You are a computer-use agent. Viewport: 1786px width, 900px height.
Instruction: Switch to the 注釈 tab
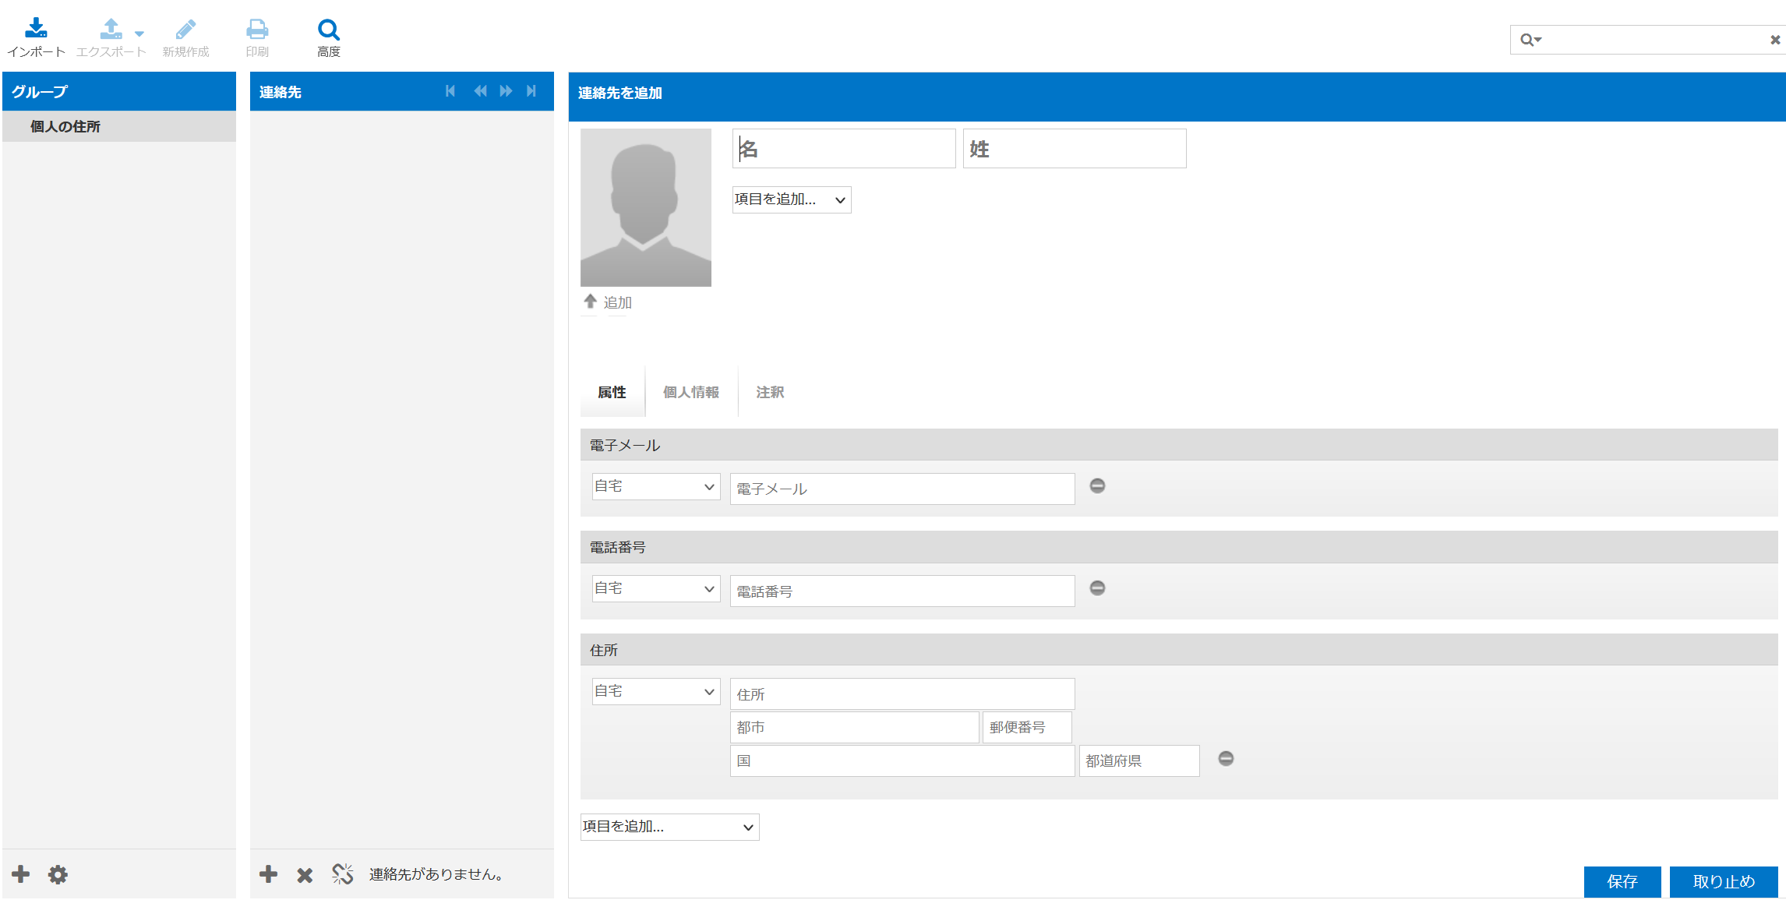[770, 392]
